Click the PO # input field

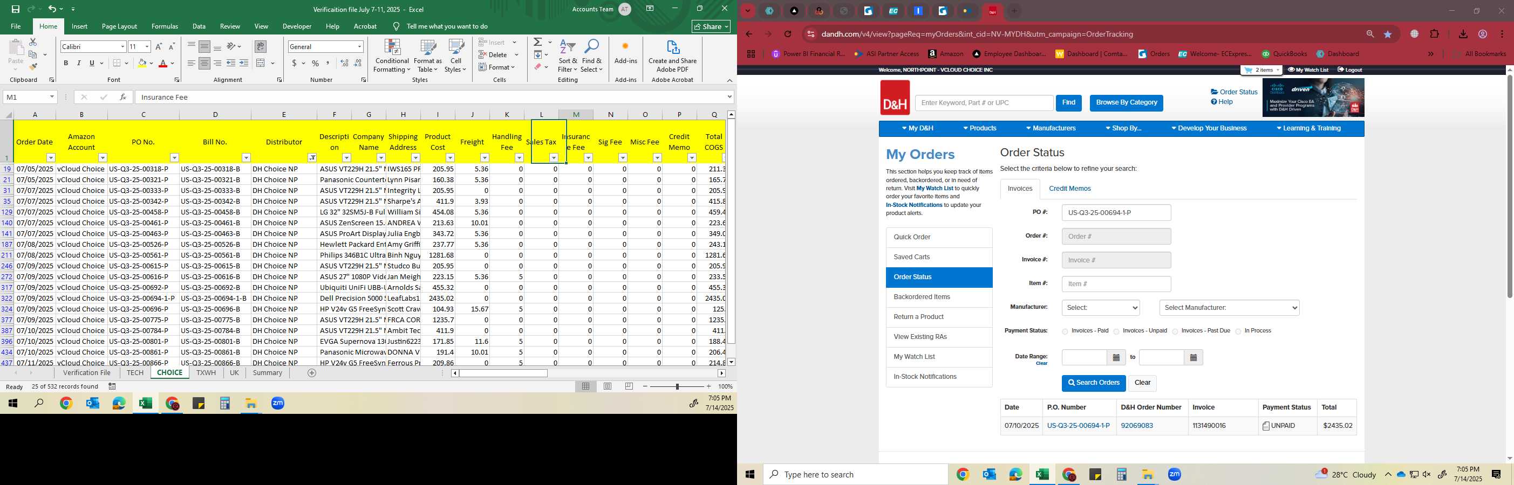[x=1116, y=212]
